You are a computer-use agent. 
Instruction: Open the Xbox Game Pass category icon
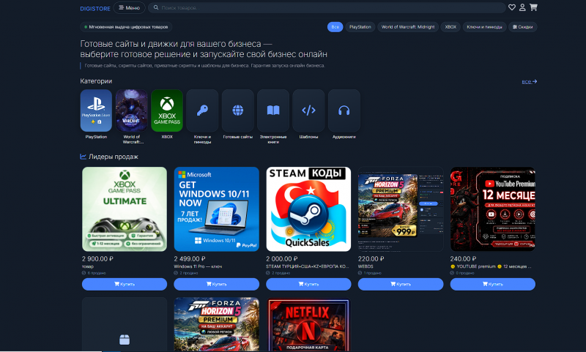(x=167, y=111)
